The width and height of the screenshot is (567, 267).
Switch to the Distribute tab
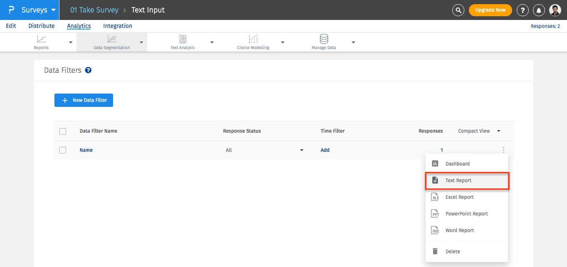coord(42,26)
